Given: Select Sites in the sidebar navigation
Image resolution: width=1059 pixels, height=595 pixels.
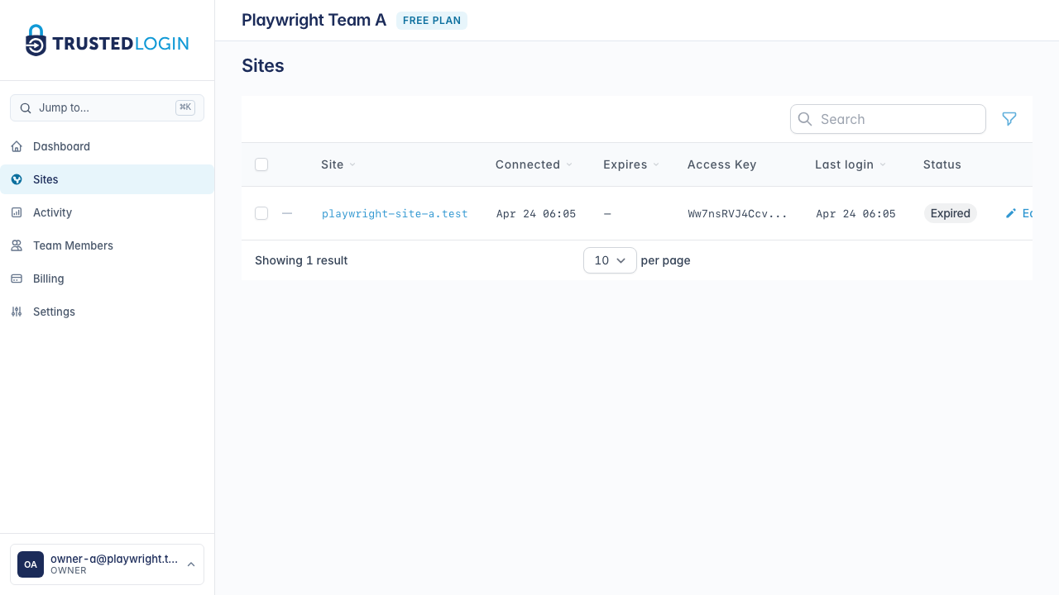Looking at the screenshot, I should [x=46, y=179].
